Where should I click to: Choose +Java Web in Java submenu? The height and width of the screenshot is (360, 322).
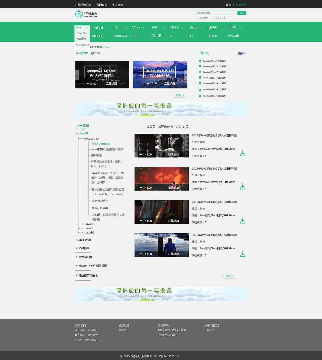point(82,33)
